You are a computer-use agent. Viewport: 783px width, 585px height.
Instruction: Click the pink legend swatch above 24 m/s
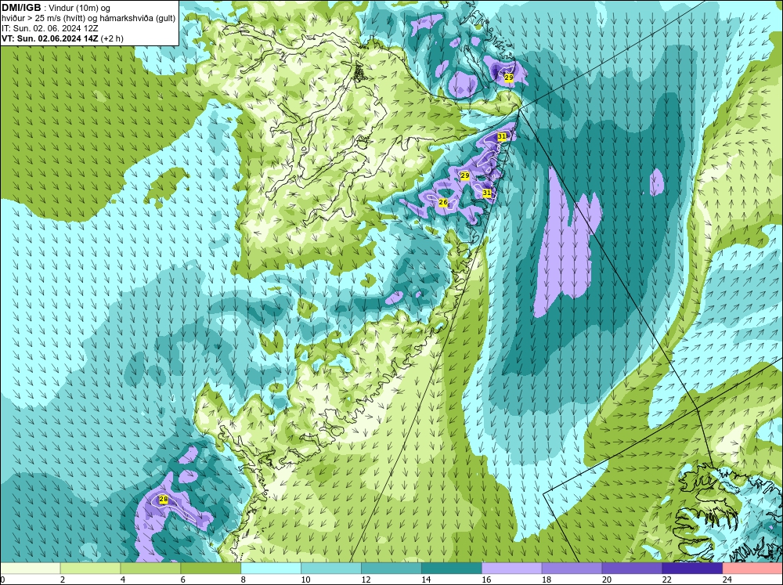pos(752,569)
